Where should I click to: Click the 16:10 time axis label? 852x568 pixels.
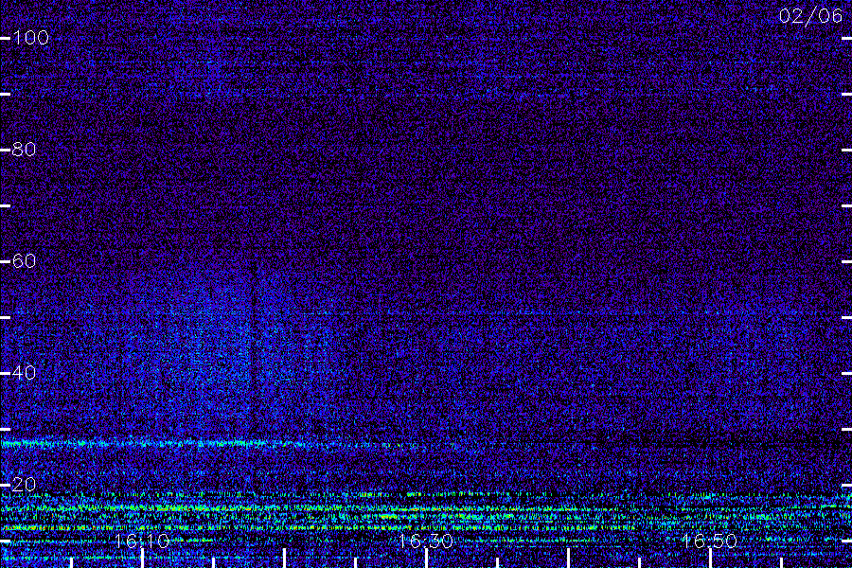coord(142,541)
